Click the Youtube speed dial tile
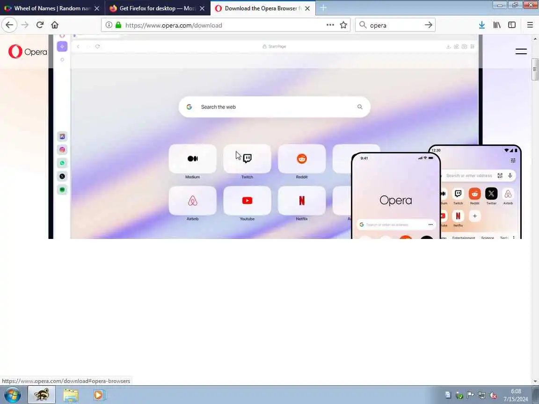The image size is (539, 404). [x=247, y=201]
